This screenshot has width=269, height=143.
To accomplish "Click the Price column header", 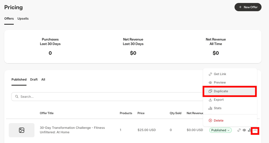I will coord(141,113).
